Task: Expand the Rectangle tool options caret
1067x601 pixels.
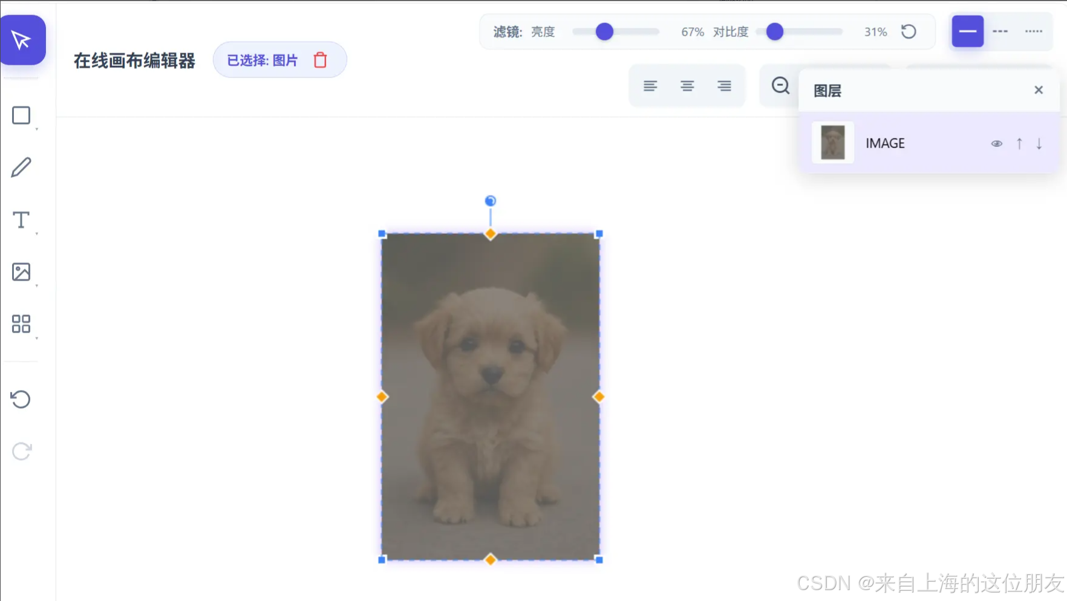Action: (36, 128)
